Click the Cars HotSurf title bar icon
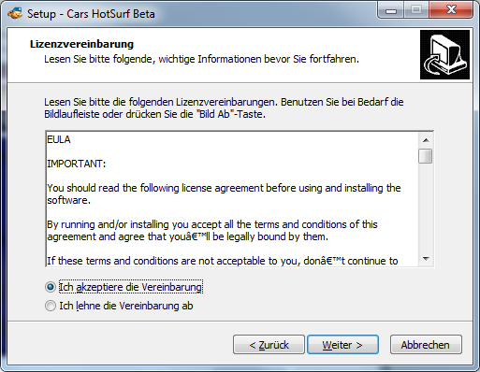This screenshot has height=372, width=480. tap(15, 14)
